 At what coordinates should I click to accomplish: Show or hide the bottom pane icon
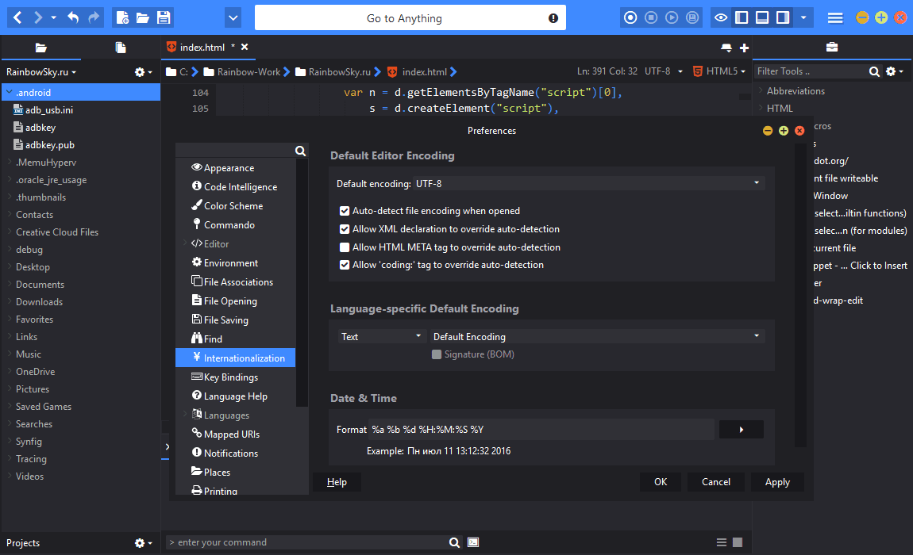click(761, 17)
